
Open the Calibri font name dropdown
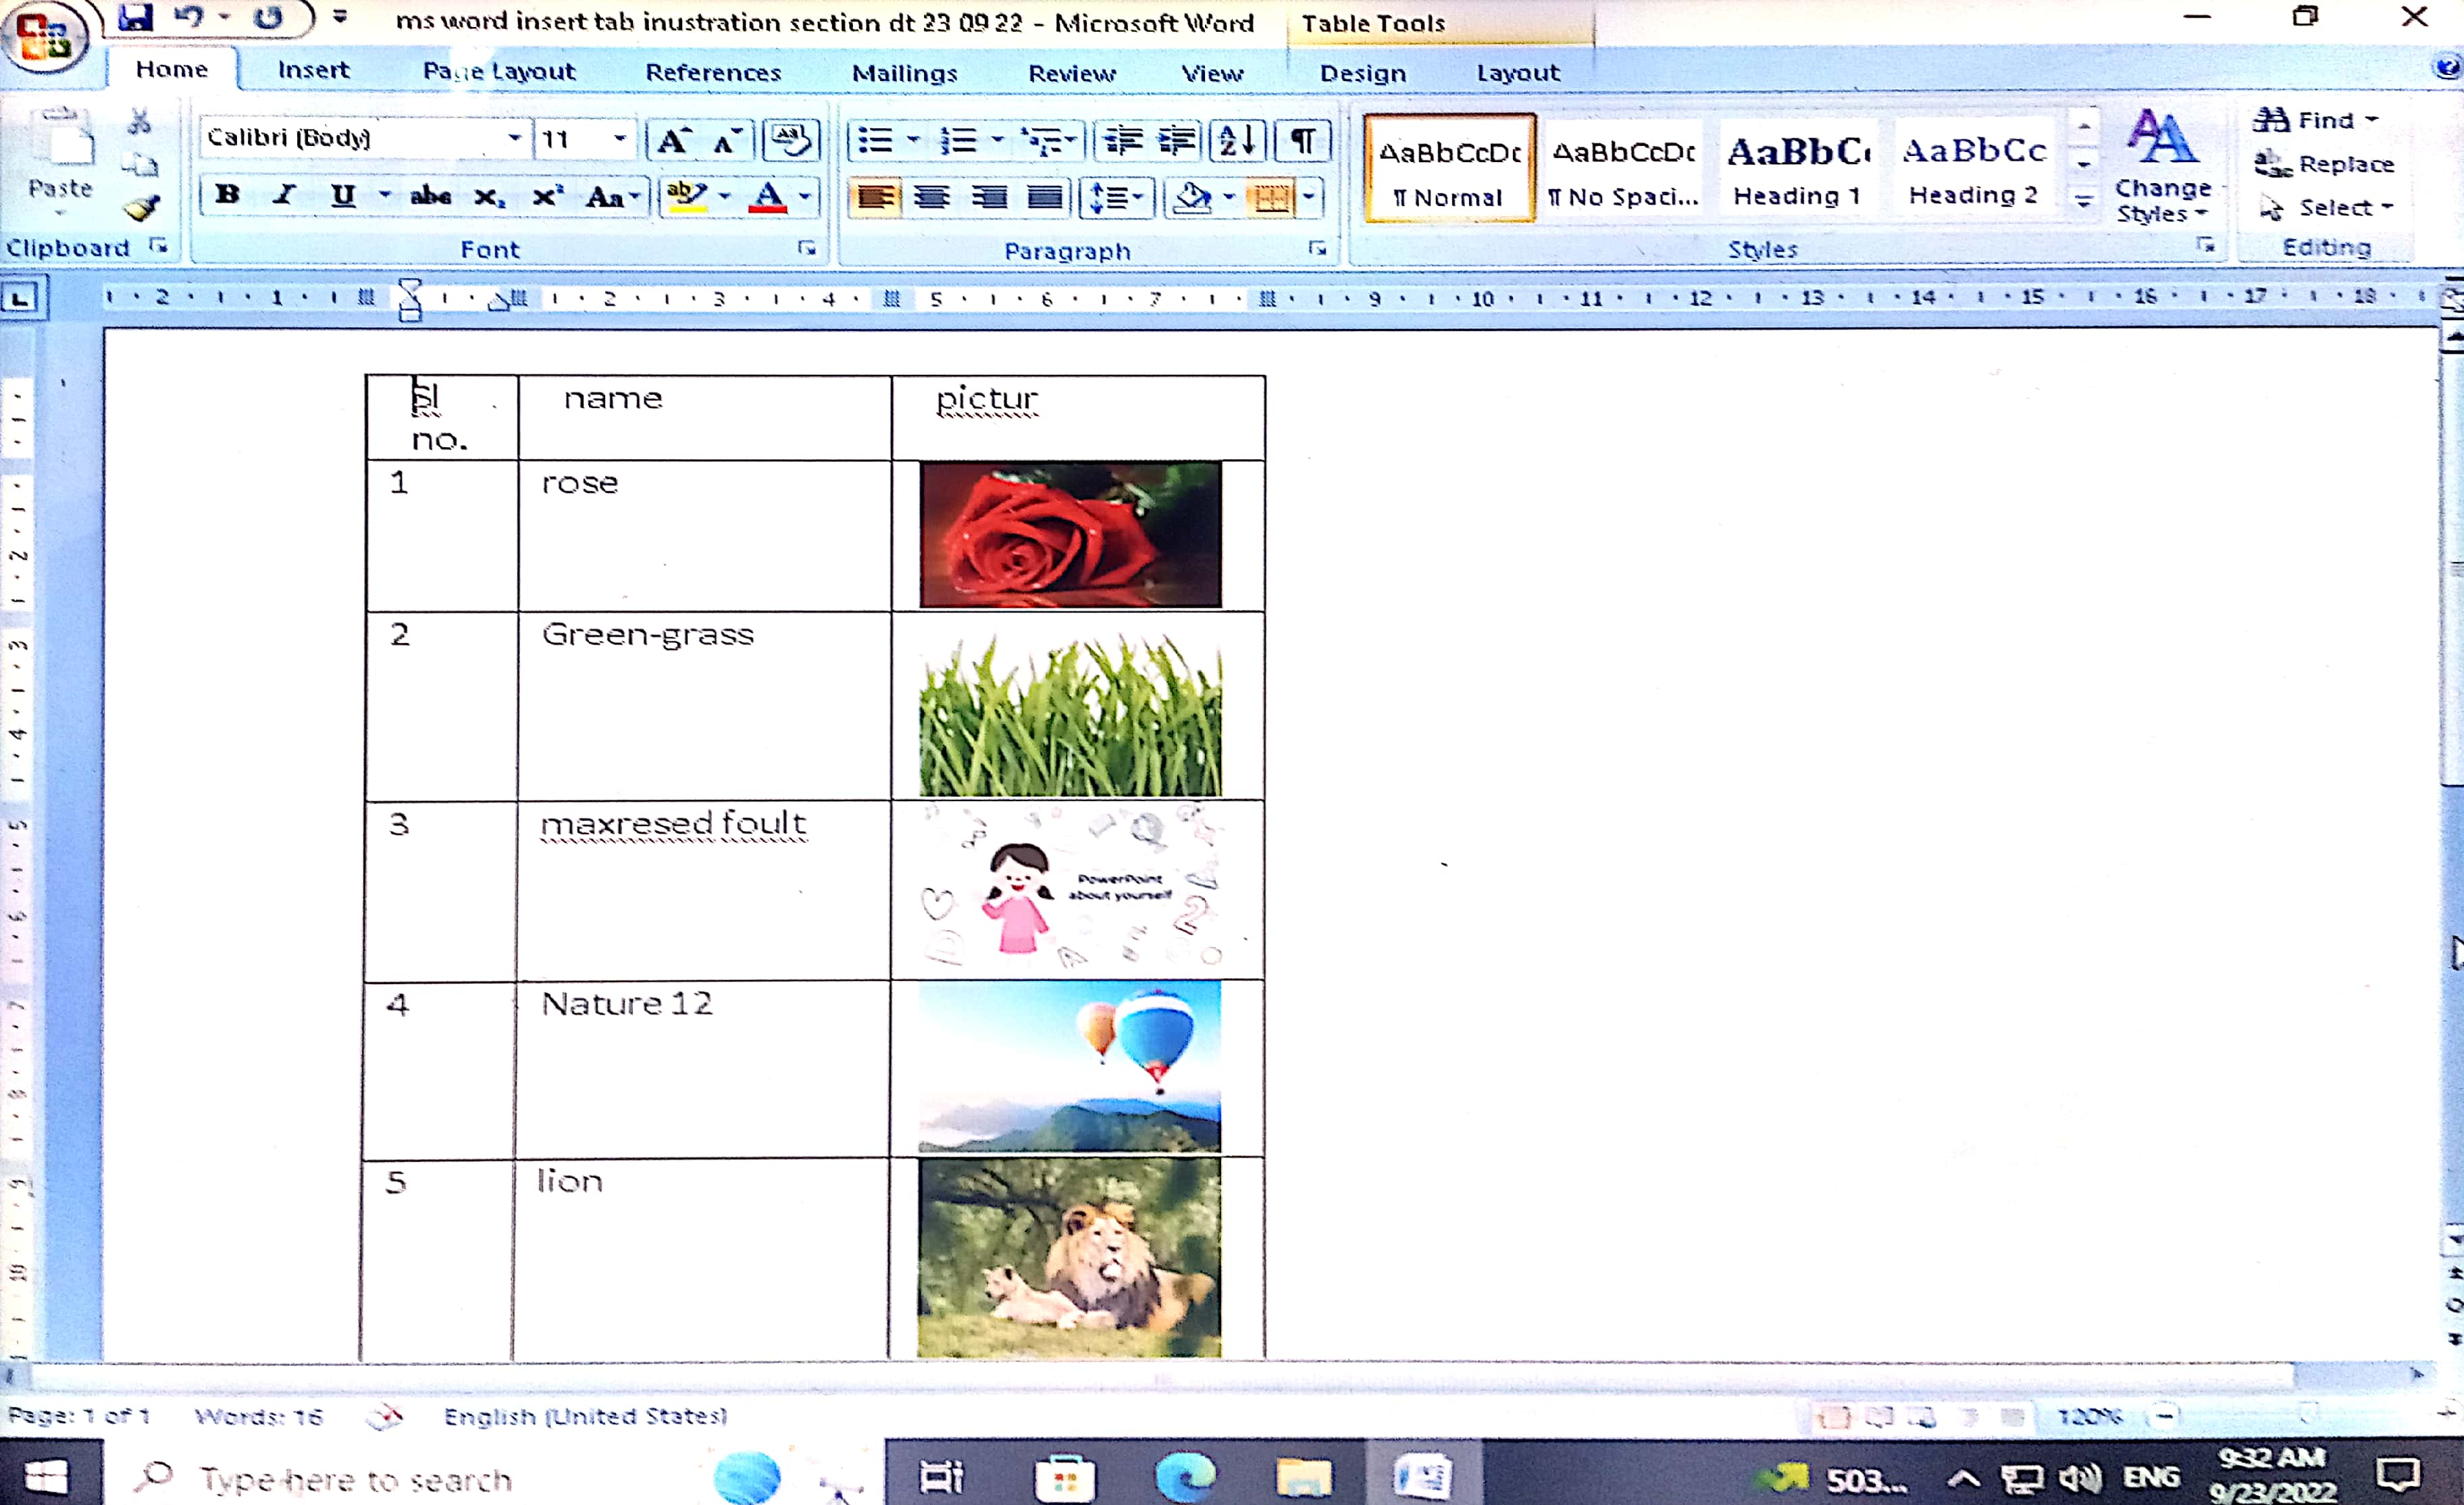pos(514,138)
